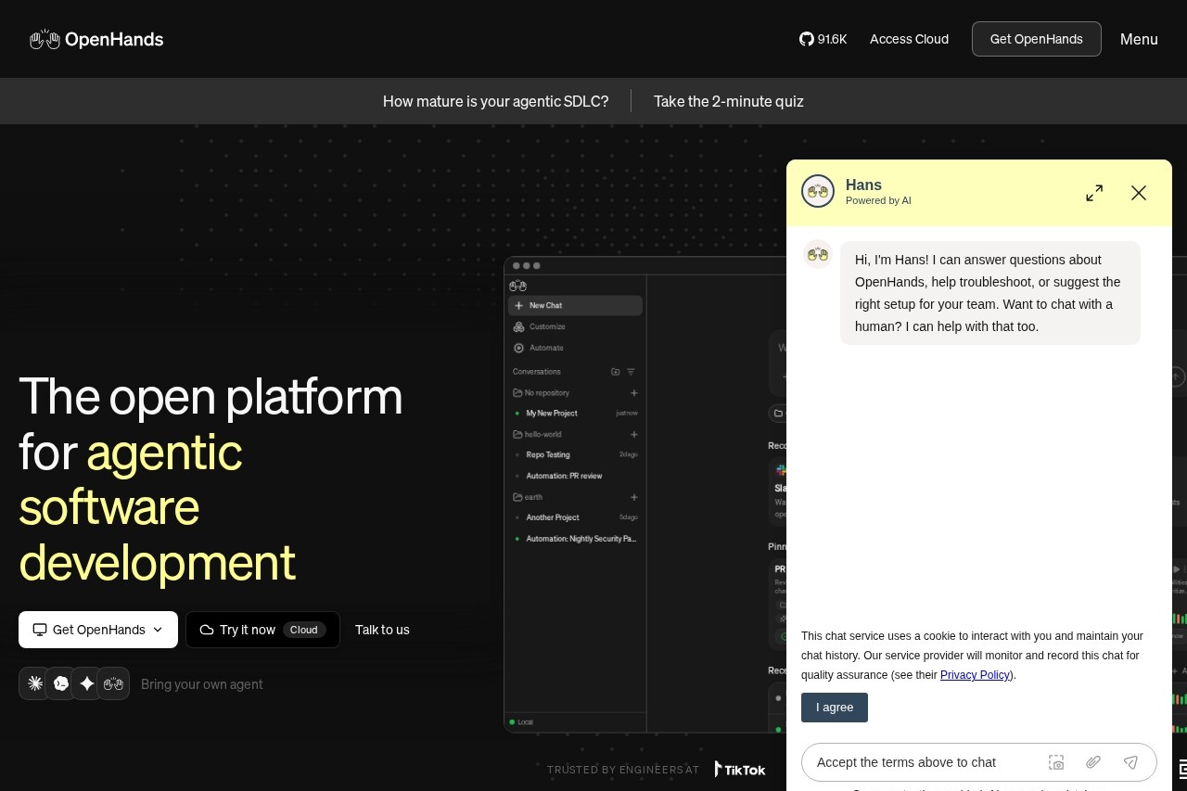This screenshot has height=791, width=1187.
Task: View GitHub stars 91.6K link
Action: 823,39
